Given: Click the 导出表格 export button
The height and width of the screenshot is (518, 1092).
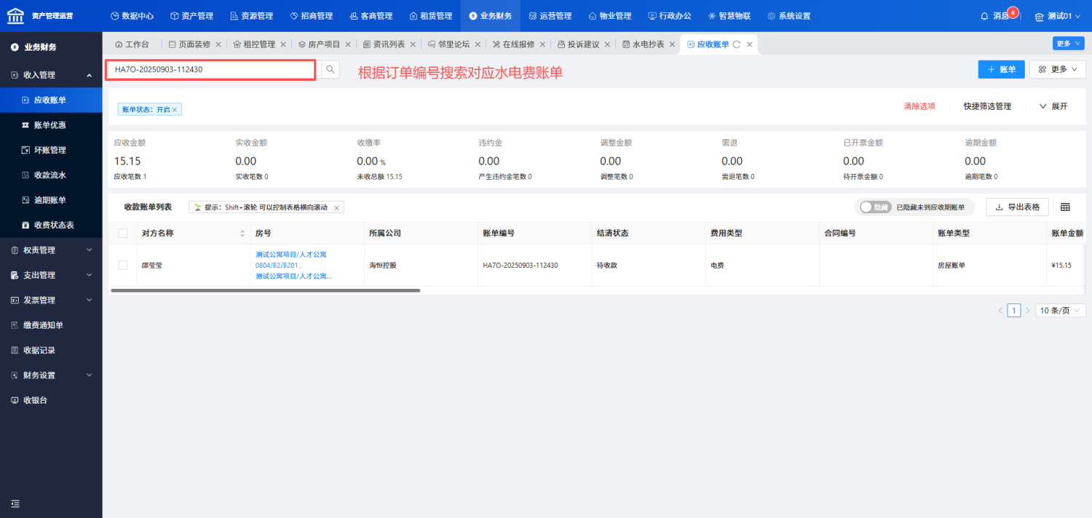Looking at the screenshot, I should 1017,207.
